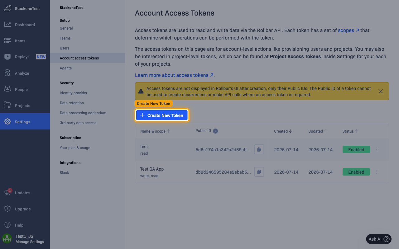Open the Help question mark icon
The height and width of the screenshot is (249, 399).
click(x=7, y=225)
